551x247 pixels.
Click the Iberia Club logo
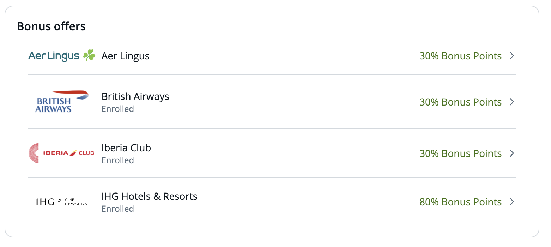click(x=62, y=153)
